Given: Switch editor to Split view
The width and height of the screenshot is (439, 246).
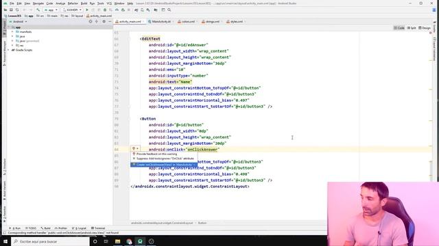Looking at the screenshot, I should 412,28.
